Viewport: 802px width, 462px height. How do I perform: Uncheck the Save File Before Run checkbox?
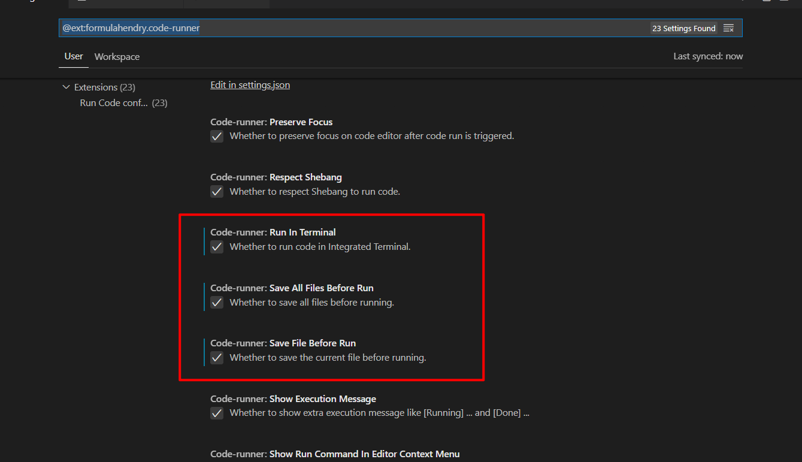[217, 358]
